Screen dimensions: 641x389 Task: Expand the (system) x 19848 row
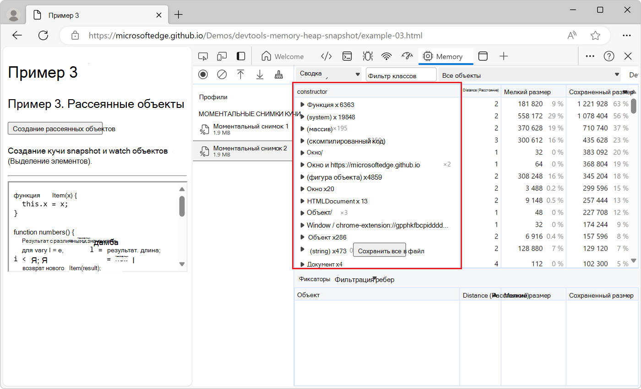pos(302,117)
